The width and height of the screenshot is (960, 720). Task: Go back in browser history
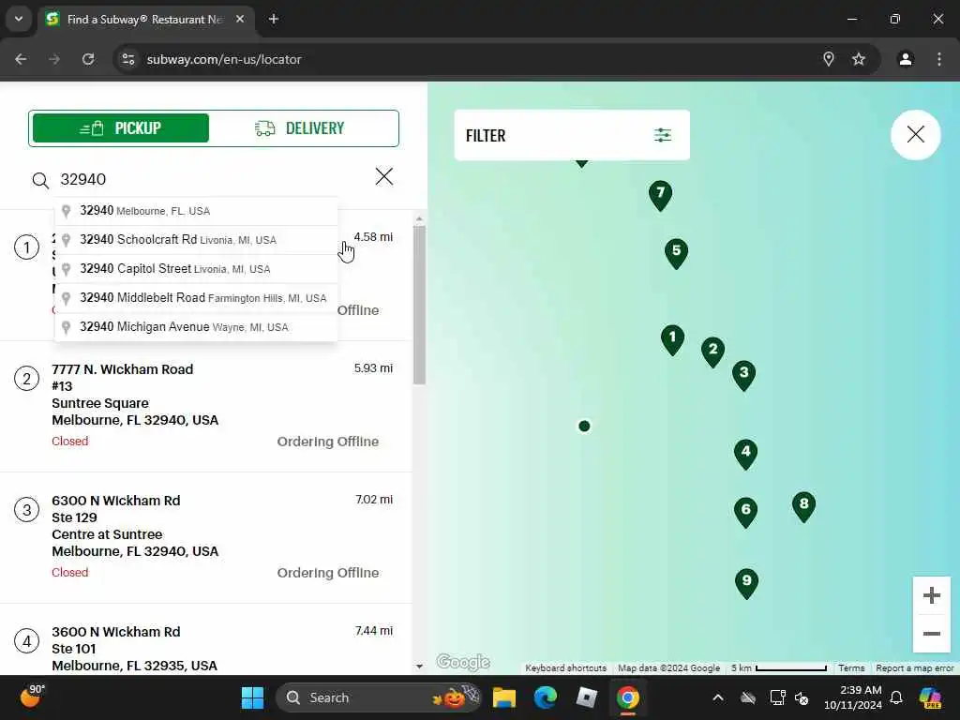point(21,59)
